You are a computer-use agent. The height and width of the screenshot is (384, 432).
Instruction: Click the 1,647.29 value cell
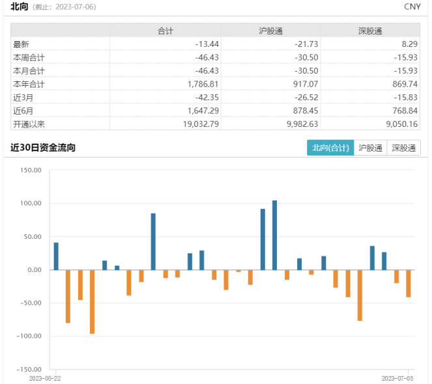tap(203, 111)
